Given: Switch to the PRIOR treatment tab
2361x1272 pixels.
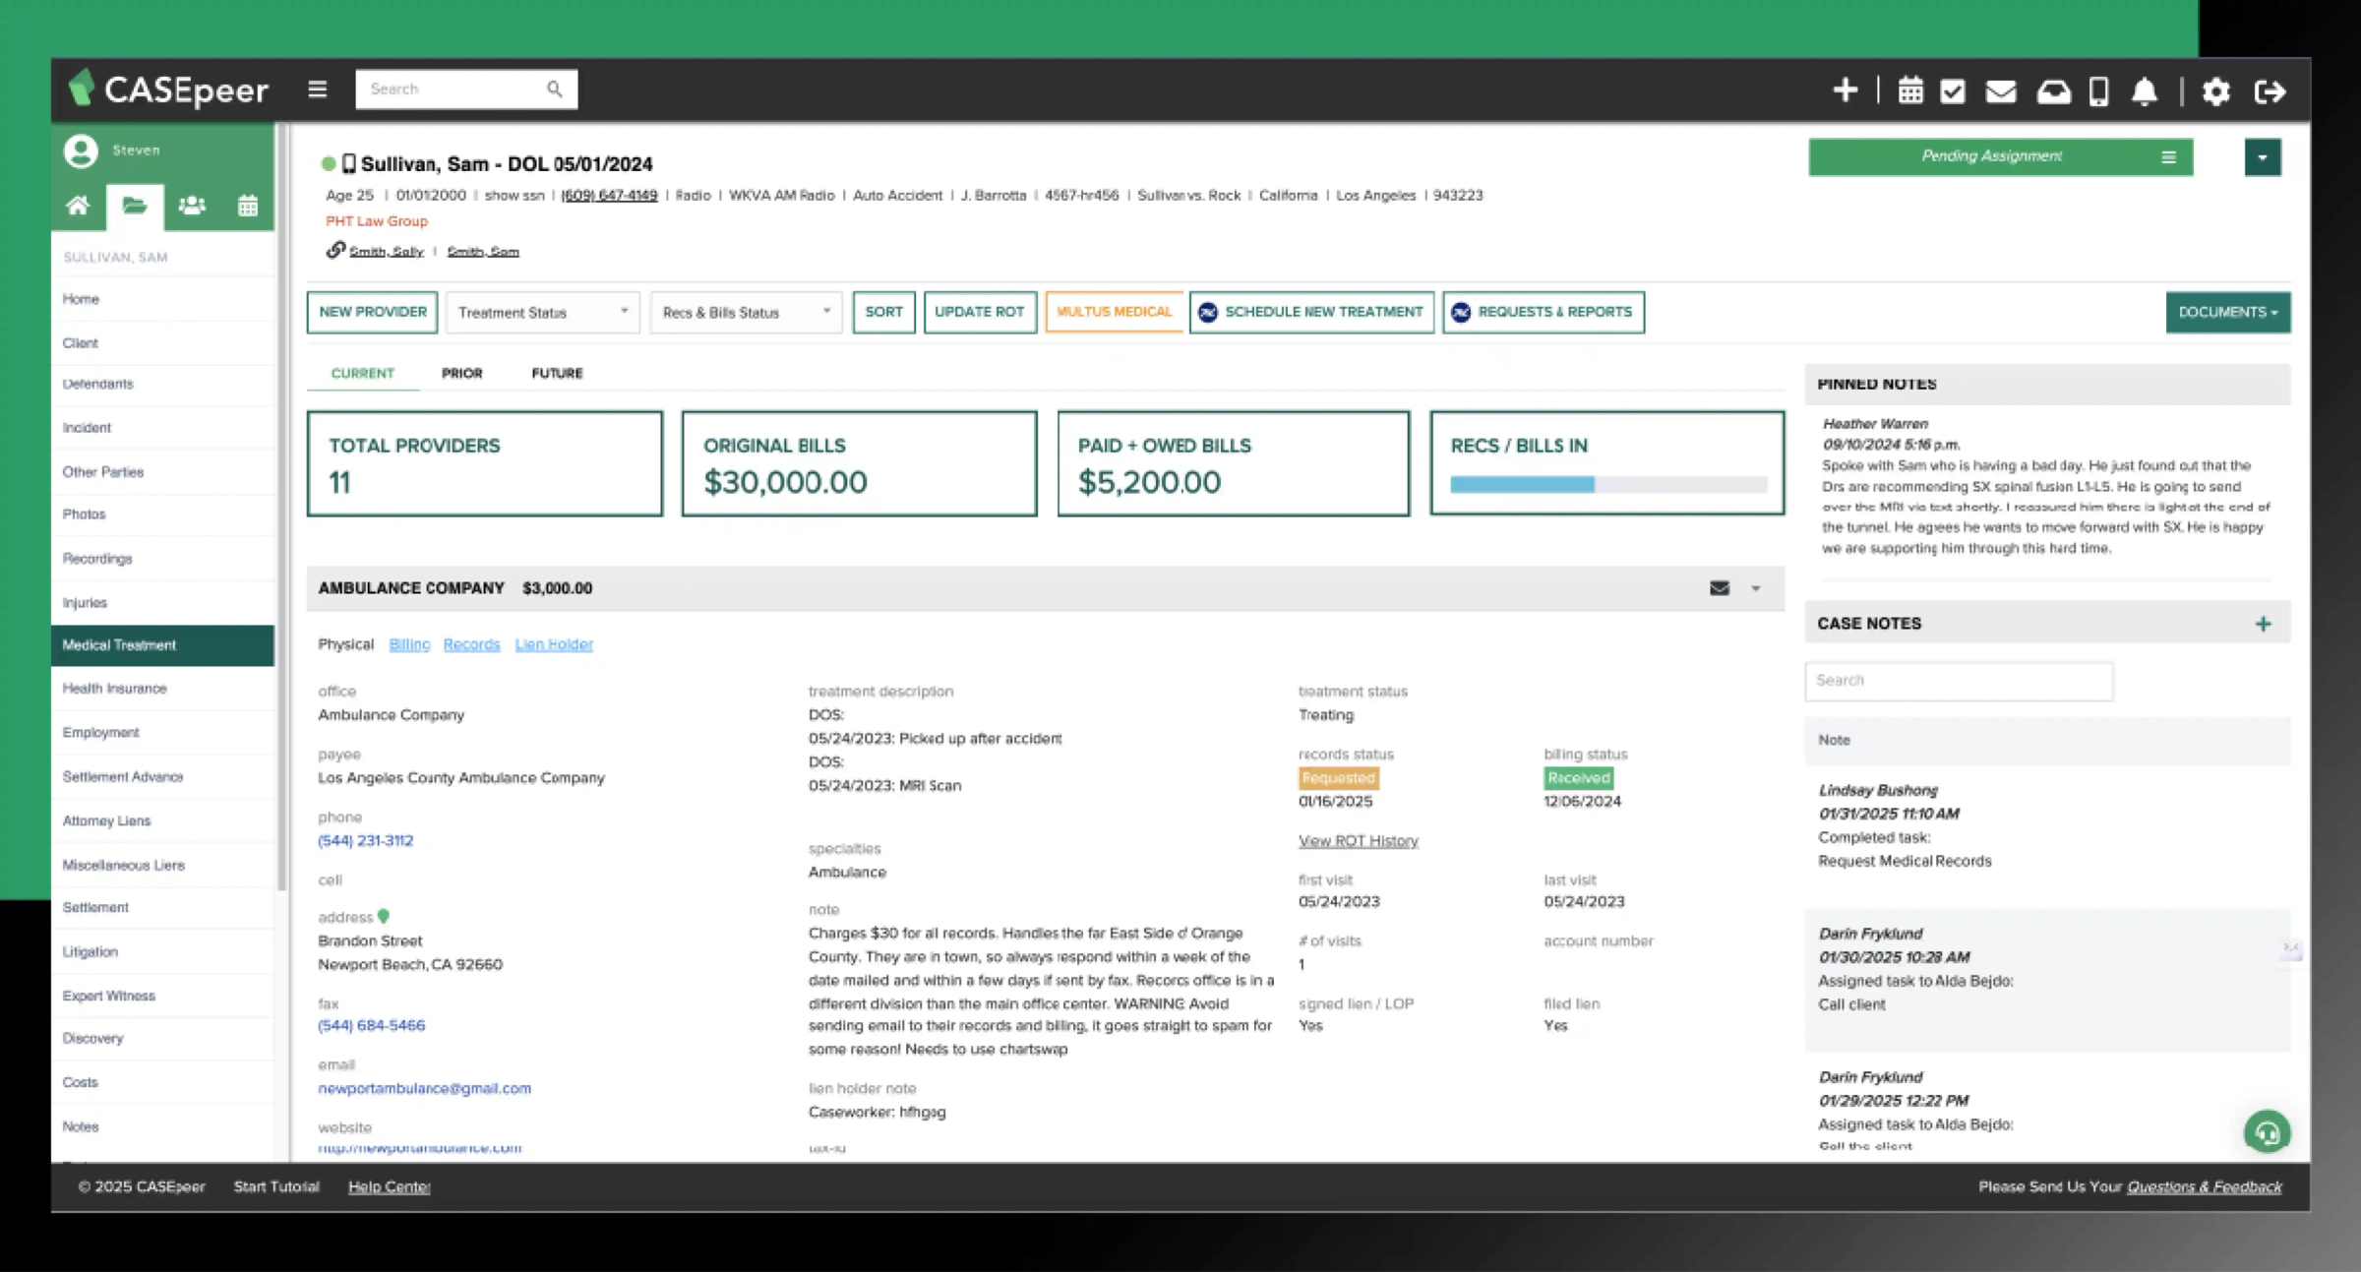Looking at the screenshot, I should (x=462, y=373).
